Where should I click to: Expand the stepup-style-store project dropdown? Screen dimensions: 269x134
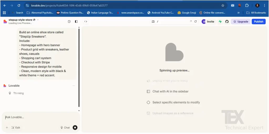[x=38, y=20]
